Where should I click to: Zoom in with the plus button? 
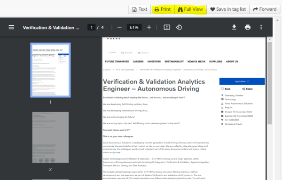149,27
